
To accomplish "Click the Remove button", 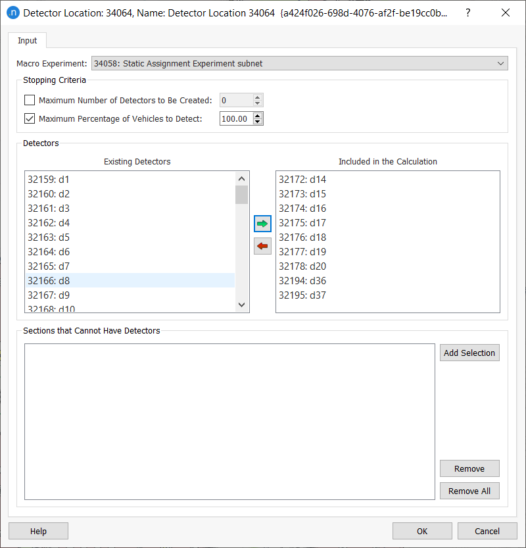I will tap(469, 469).
